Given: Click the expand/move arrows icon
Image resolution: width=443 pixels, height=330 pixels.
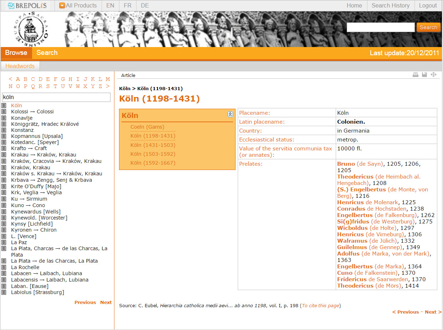Looking at the screenshot, I should pos(433,75).
